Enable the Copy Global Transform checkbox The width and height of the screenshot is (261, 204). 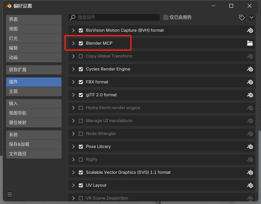point(81,56)
